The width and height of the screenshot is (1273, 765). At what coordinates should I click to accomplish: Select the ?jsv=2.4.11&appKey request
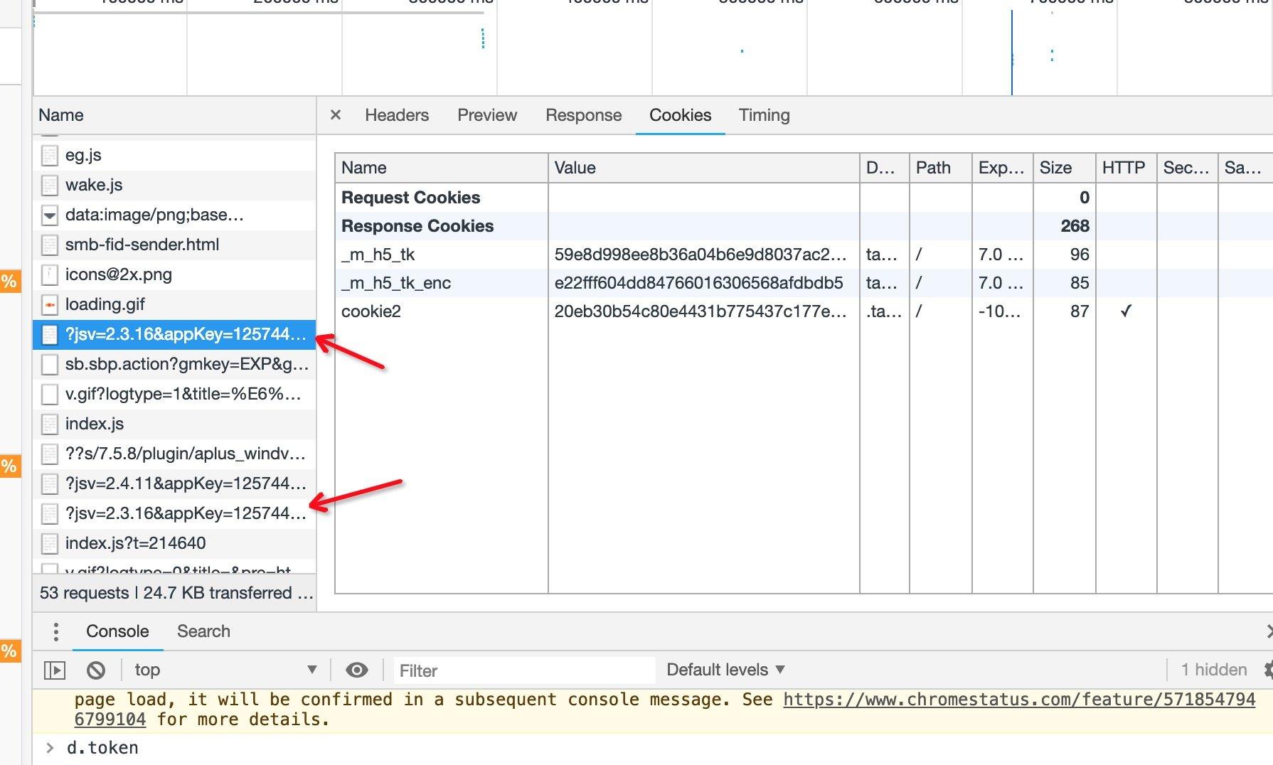pyautogui.click(x=174, y=483)
